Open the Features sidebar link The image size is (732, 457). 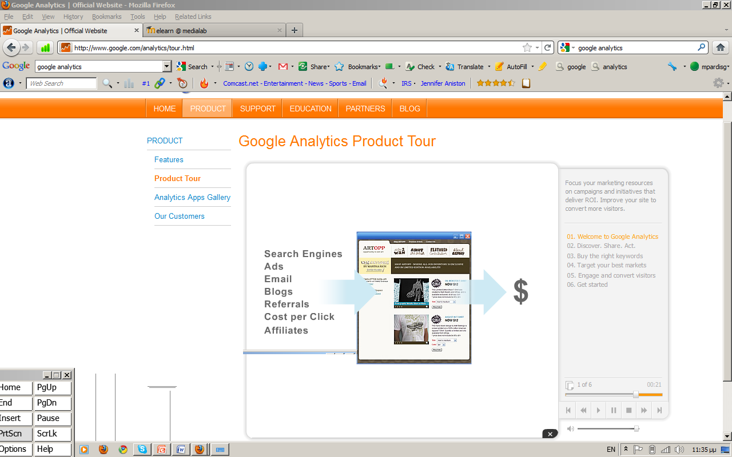[x=169, y=159]
